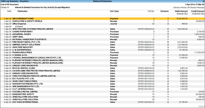Select COCOBLU RETAIL LIMITED purchase row
The height and width of the screenshot is (108, 205).
(102, 92)
